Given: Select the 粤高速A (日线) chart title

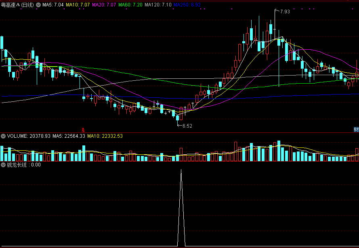Looking at the screenshot, I should (18, 5).
